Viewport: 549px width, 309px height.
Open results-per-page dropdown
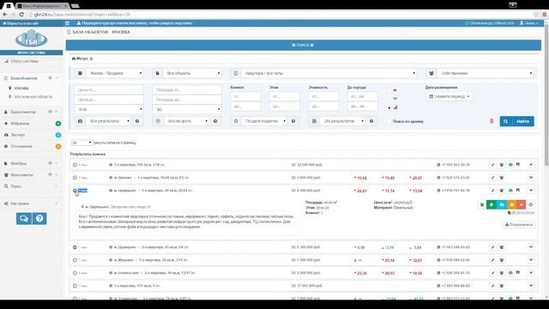81,142
